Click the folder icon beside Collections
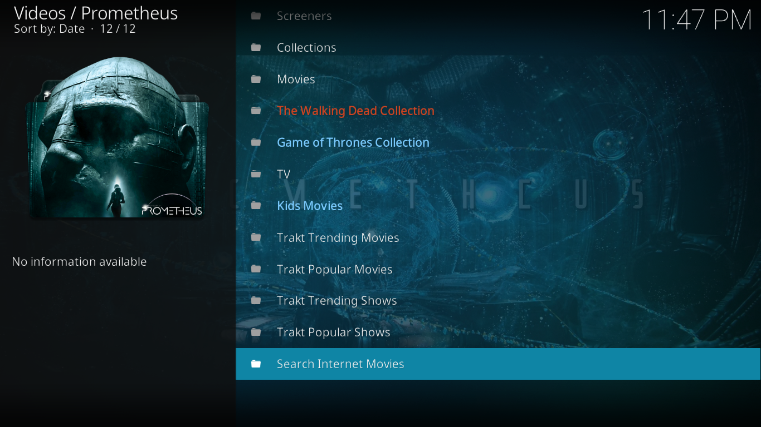The width and height of the screenshot is (761, 427). pyautogui.click(x=256, y=47)
